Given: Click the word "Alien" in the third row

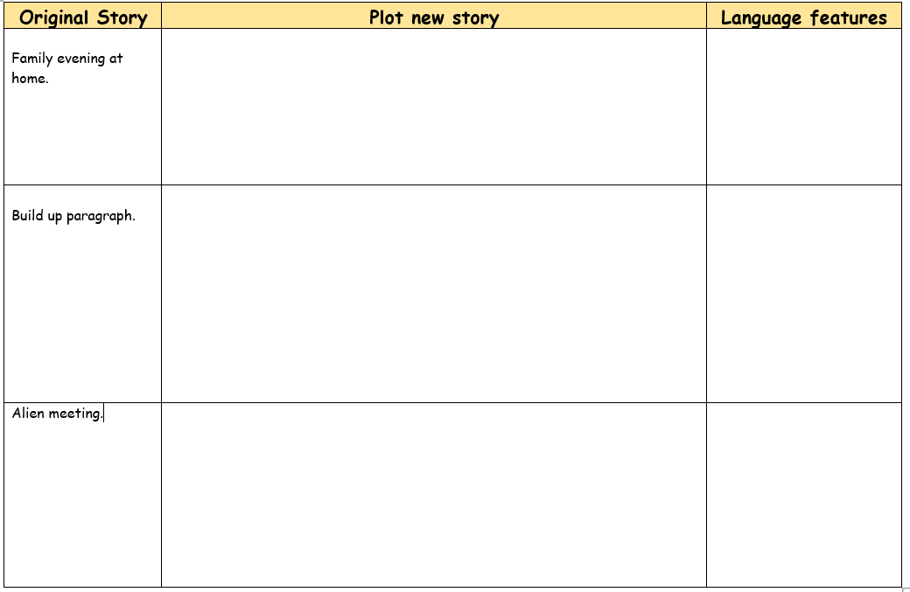Looking at the screenshot, I should pyautogui.click(x=29, y=413).
